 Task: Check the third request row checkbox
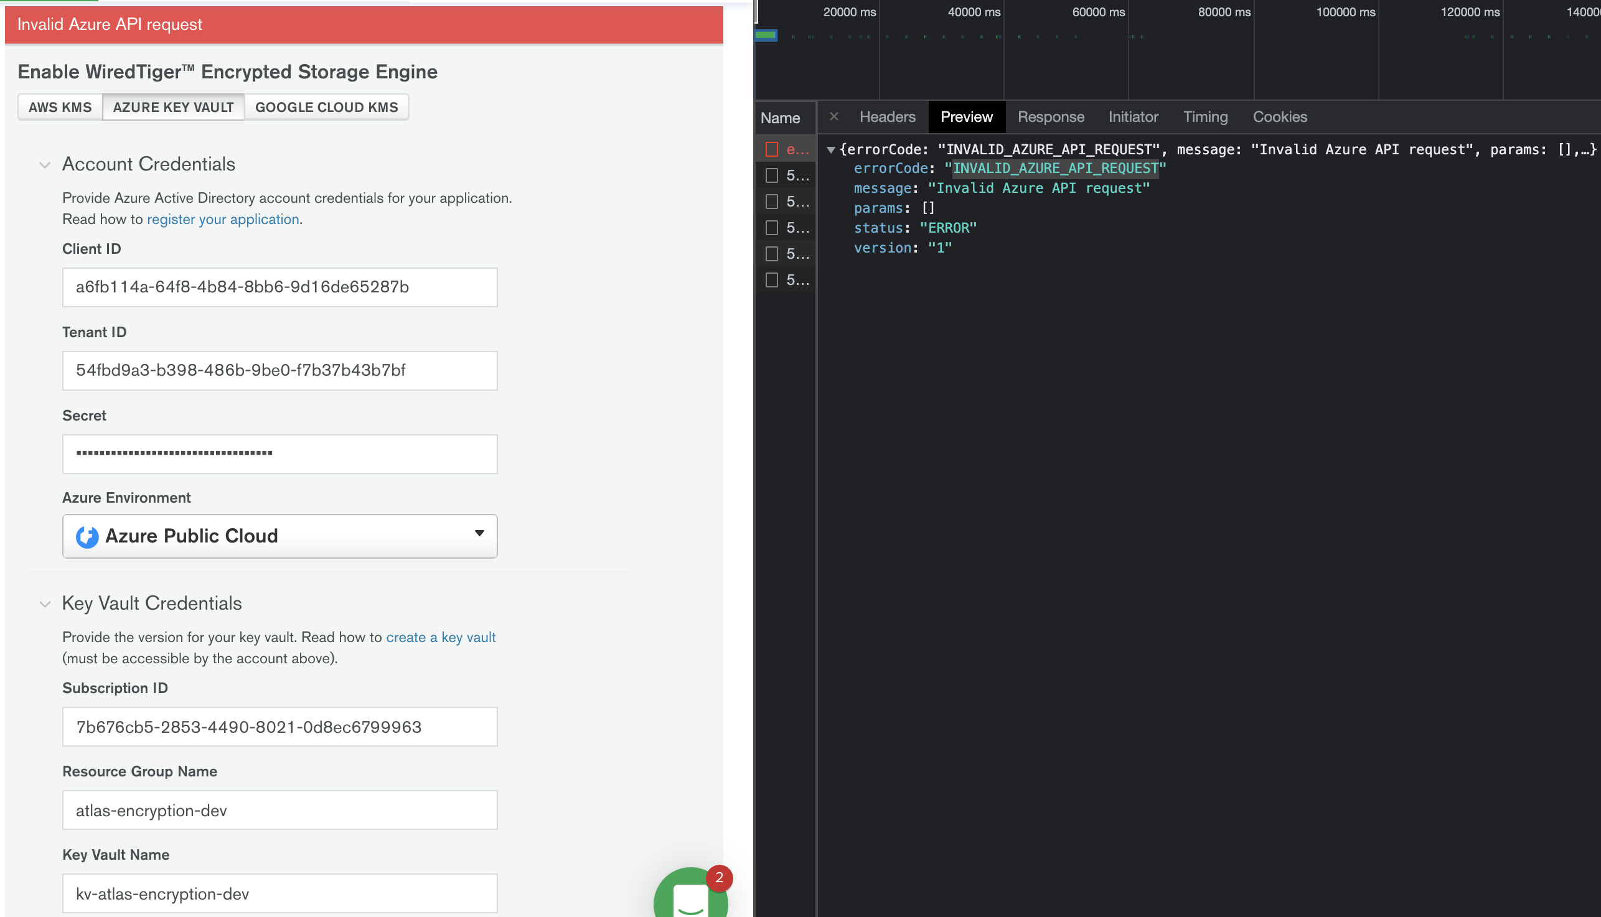pyautogui.click(x=772, y=202)
